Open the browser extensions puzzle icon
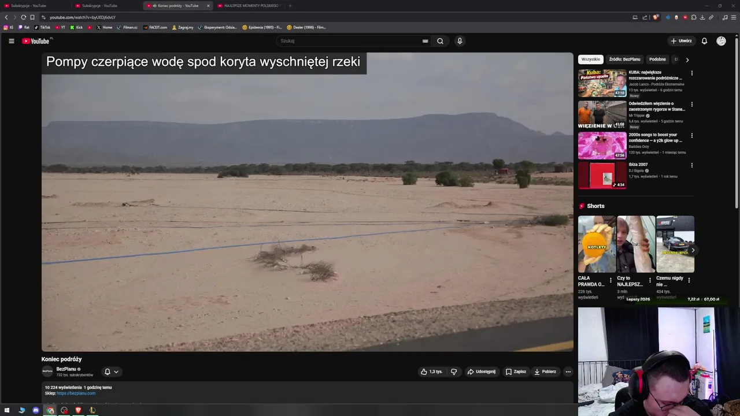740x416 pixels. [x=694, y=17]
